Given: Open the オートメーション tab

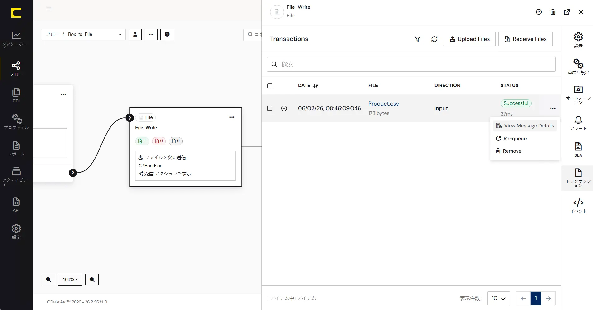Looking at the screenshot, I should [578, 95].
